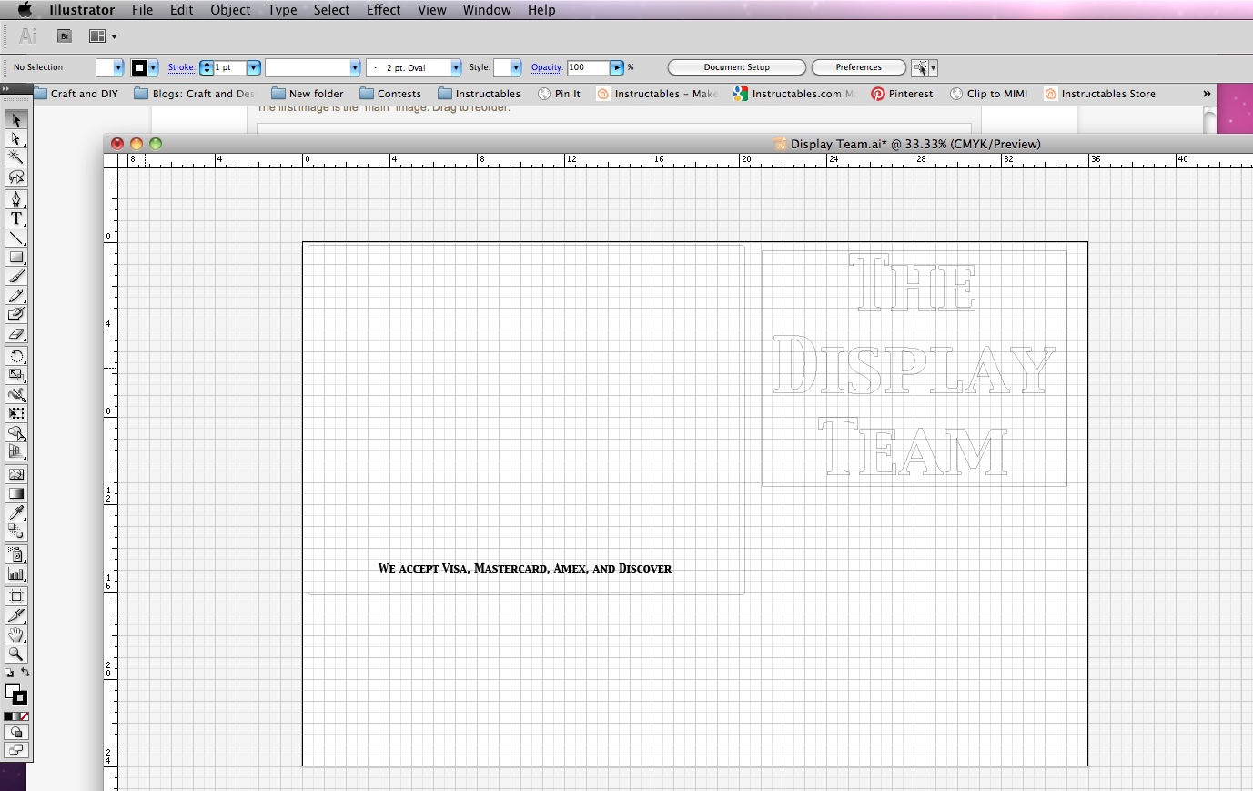This screenshot has width=1253, height=791.
Task: Open the Type menu
Action: [x=282, y=10]
